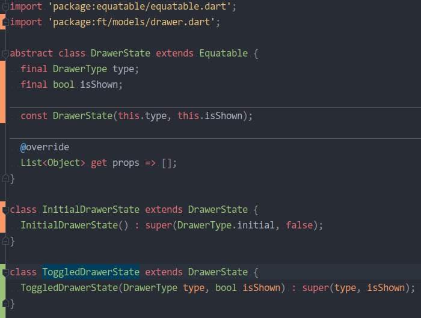
Task: Click the InitialDrawerState() constructor
Action: pos(75,225)
